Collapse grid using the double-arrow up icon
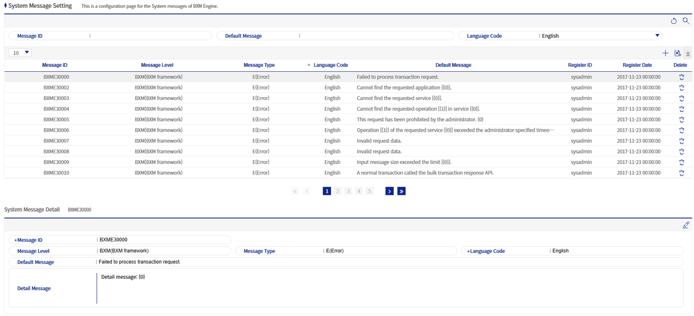The width and height of the screenshot is (694, 316). point(688,54)
